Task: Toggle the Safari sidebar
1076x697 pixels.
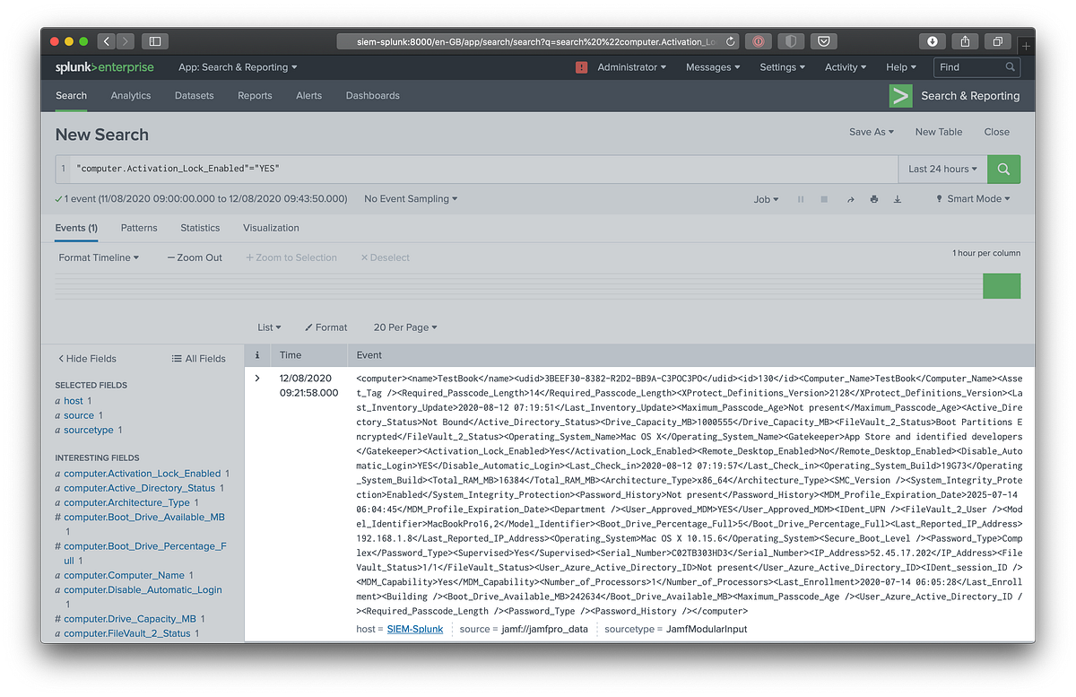Action: coord(155,41)
